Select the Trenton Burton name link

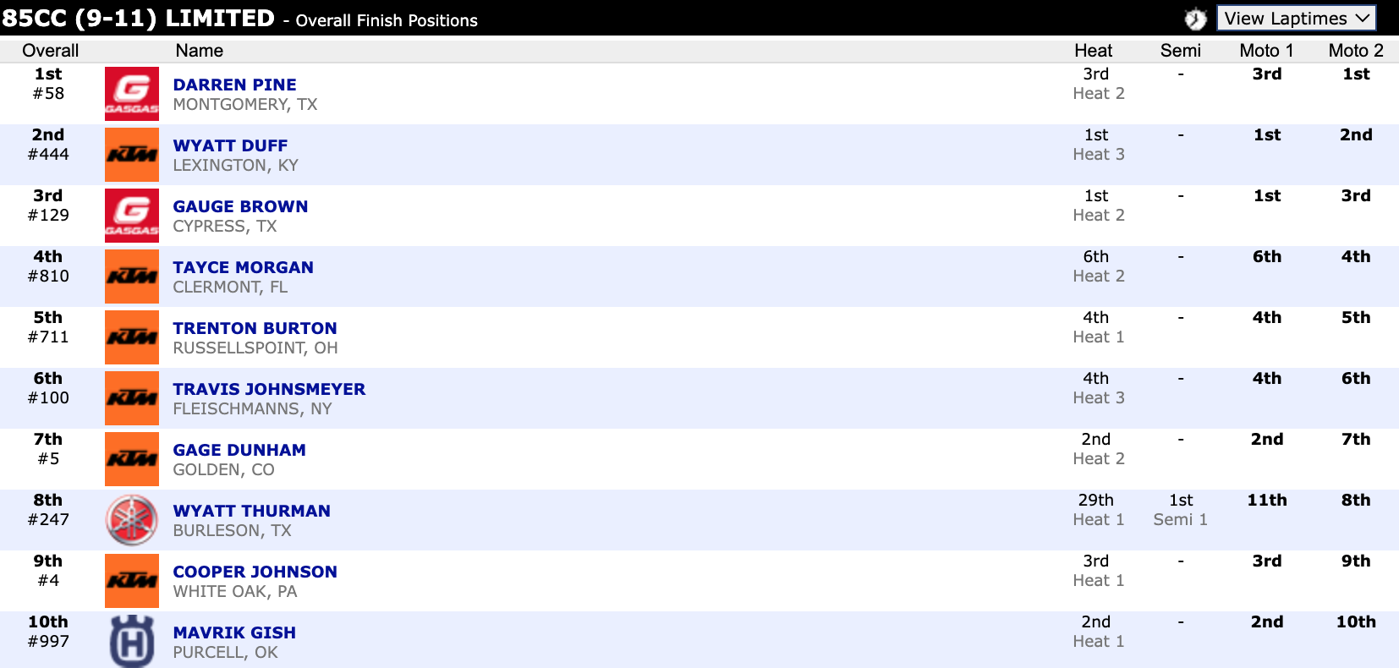coord(255,328)
